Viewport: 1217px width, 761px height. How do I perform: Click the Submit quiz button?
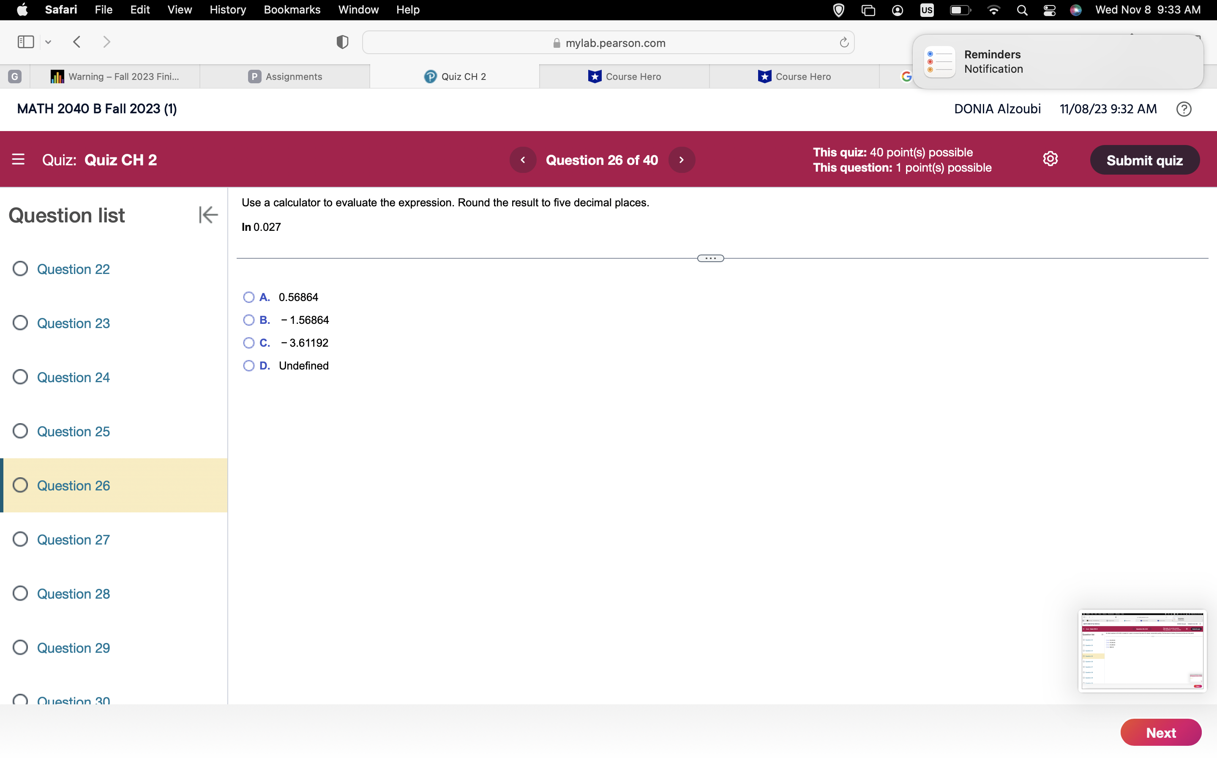[x=1145, y=159]
